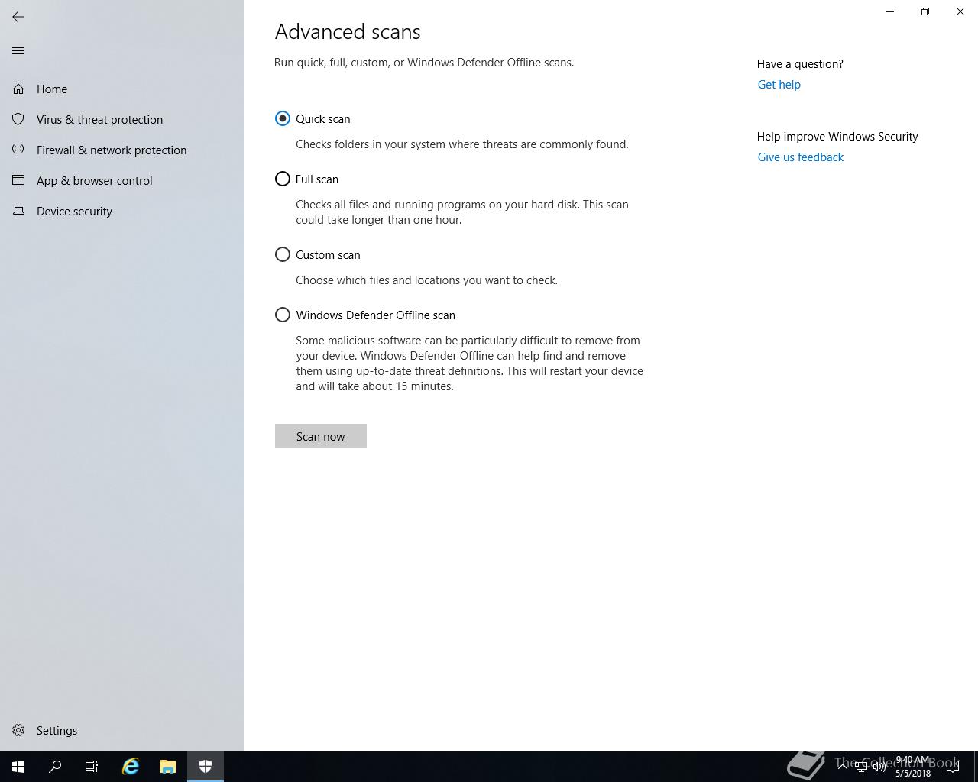This screenshot has width=978, height=782.
Task: Click the volume speaker tray icon
Action: 879,767
